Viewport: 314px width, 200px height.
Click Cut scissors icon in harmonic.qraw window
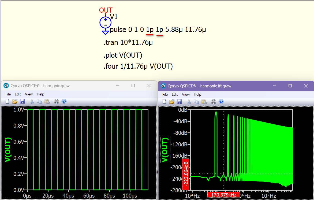(x=32, y=101)
